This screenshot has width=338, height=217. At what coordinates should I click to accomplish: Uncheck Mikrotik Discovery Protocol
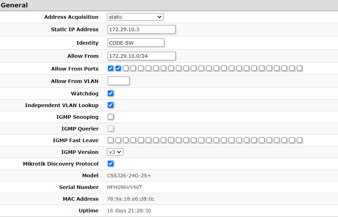[x=111, y=163]
